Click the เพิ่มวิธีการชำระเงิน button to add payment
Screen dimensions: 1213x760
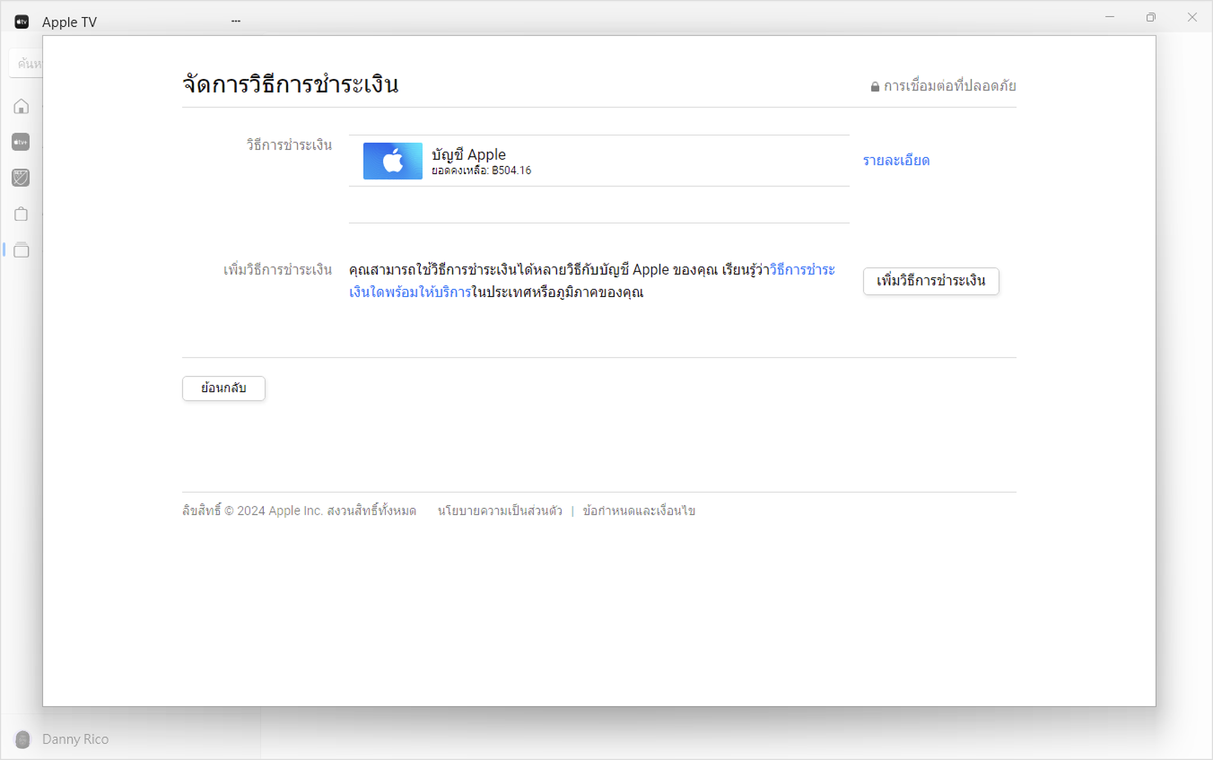click(930, 281)
